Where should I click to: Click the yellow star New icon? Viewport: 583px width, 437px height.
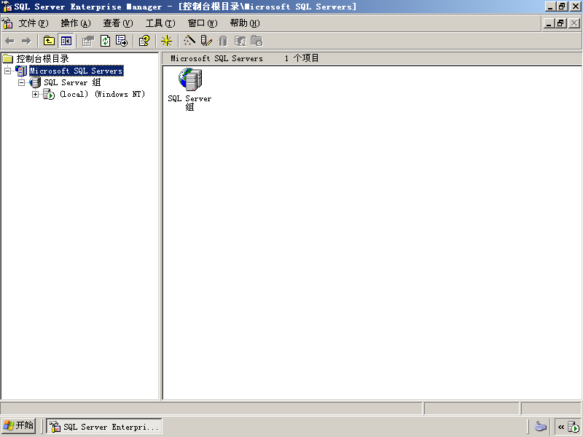167,41
